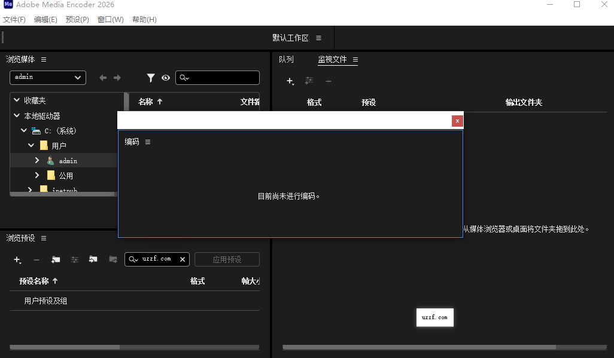Open the admin drive dropdown
The width and height of the screenshot is (614, 358).
pyautogui.click(x=47, y=78)
